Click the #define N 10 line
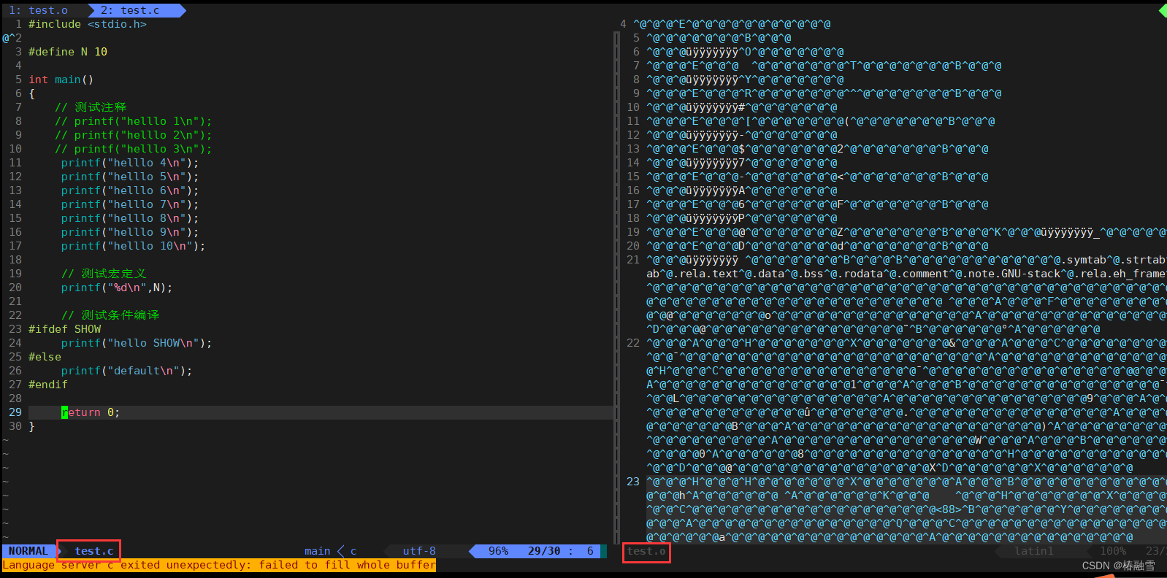 68,52
